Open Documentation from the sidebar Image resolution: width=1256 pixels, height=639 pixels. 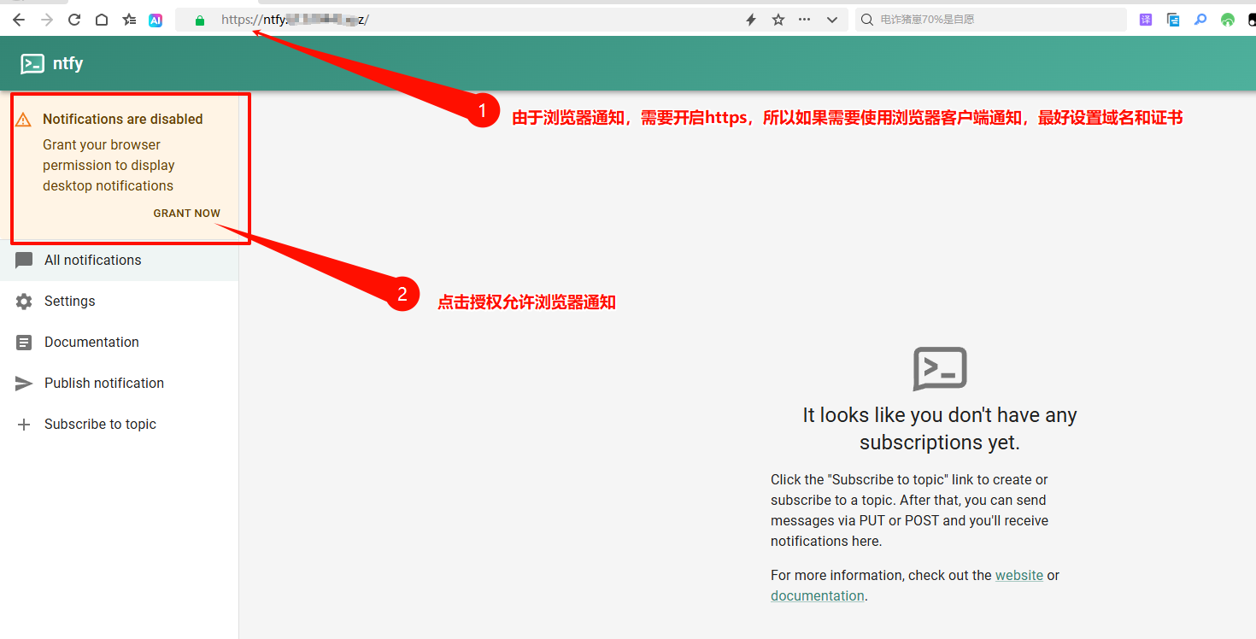(x=120, y=343)
